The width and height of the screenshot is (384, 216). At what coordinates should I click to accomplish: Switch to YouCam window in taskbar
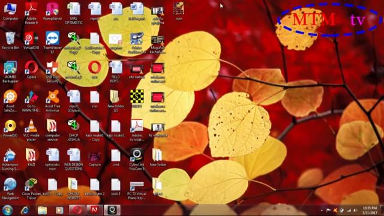pos(112,210)
